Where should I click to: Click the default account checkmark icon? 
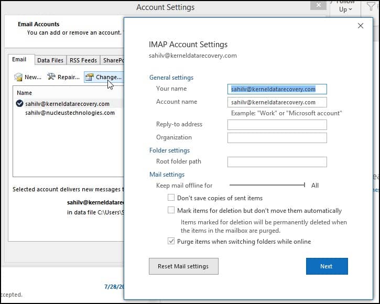(20, 104)
